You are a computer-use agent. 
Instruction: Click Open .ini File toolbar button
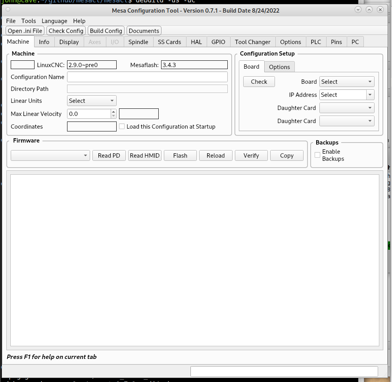pyautogui.click(x=25, y=31)
